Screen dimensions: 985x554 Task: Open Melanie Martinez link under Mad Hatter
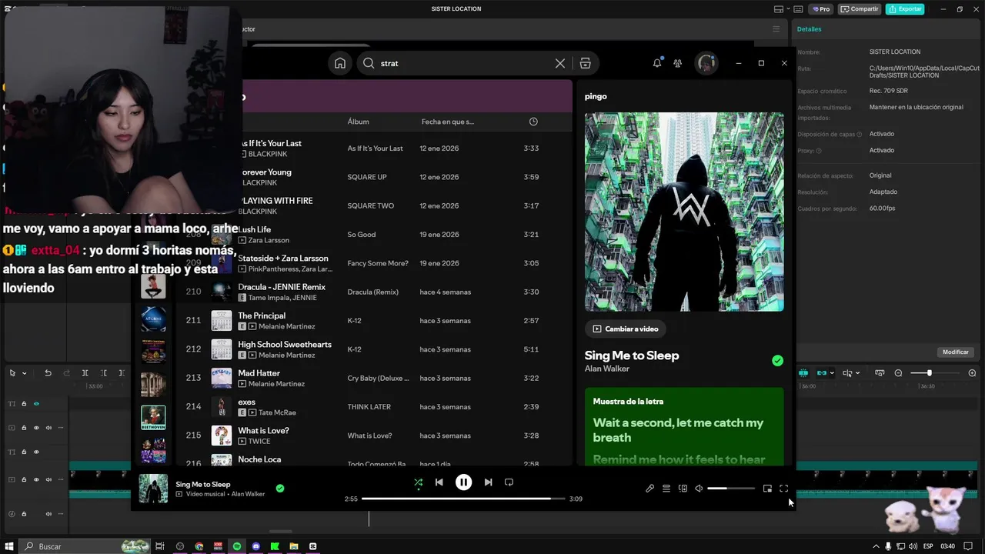click(276, 384)
